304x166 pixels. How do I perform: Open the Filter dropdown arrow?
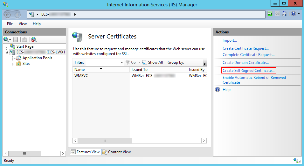coord(122,62)
